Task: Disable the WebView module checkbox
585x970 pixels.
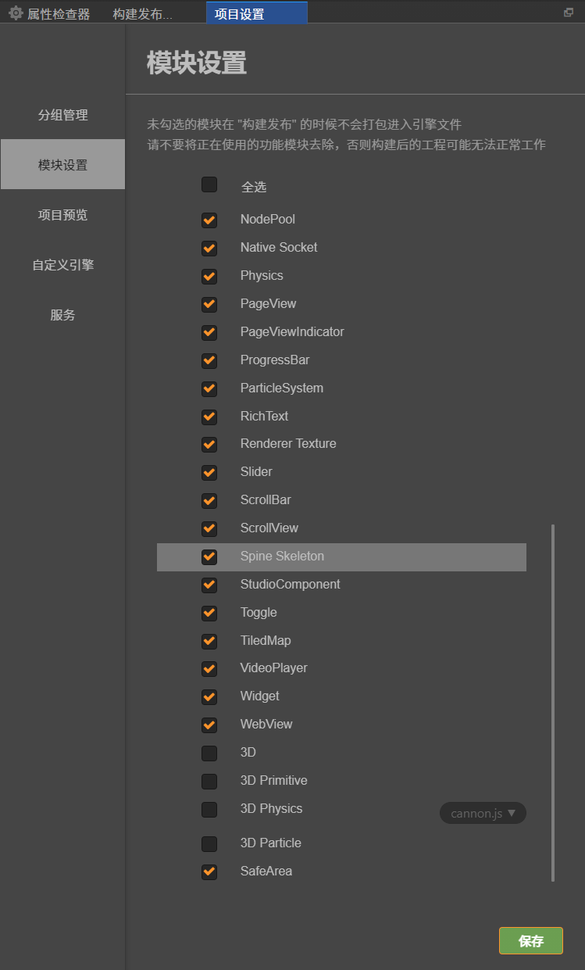Action: (x=209, y=725)
